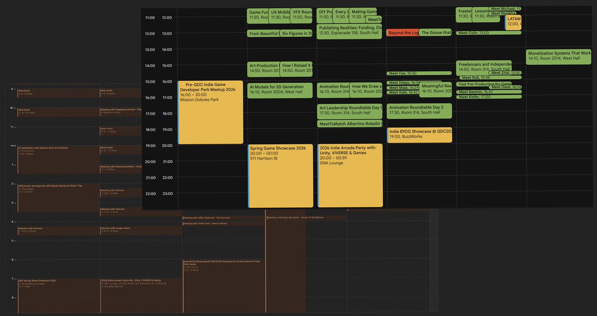Image resolution: width=597 pixels, height=316 pixels.
Task: Click the AI Models for 2D Generation event
Action: (x=280, y=91)
